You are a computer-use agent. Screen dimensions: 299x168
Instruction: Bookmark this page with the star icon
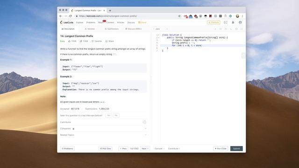pos(179,16)
